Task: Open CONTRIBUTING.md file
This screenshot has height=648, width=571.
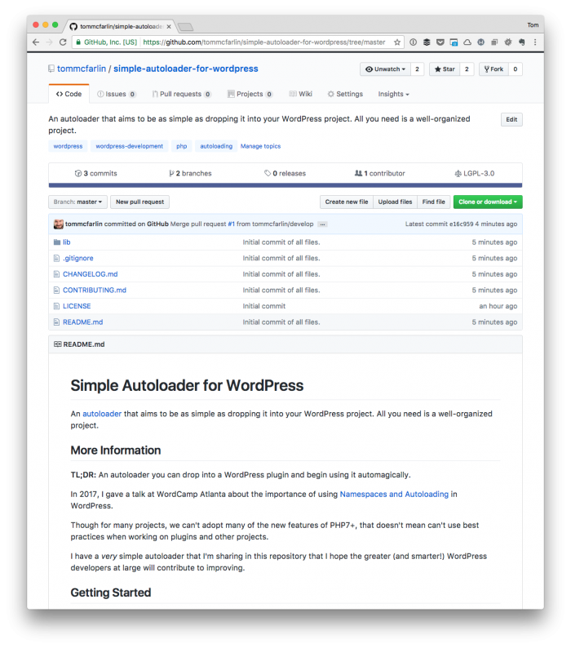Action: 95,291
